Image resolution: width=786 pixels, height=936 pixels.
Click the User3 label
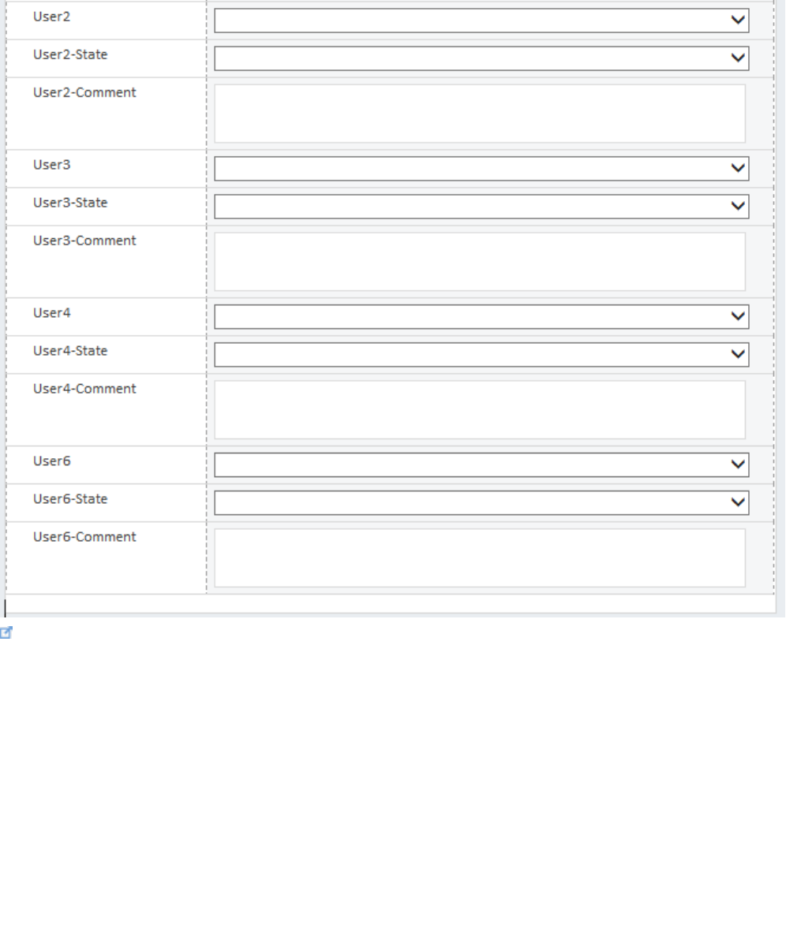[x=51, y=165]
